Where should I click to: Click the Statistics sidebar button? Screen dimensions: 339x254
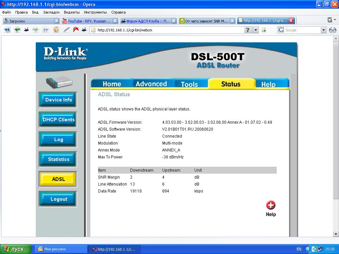58,159
